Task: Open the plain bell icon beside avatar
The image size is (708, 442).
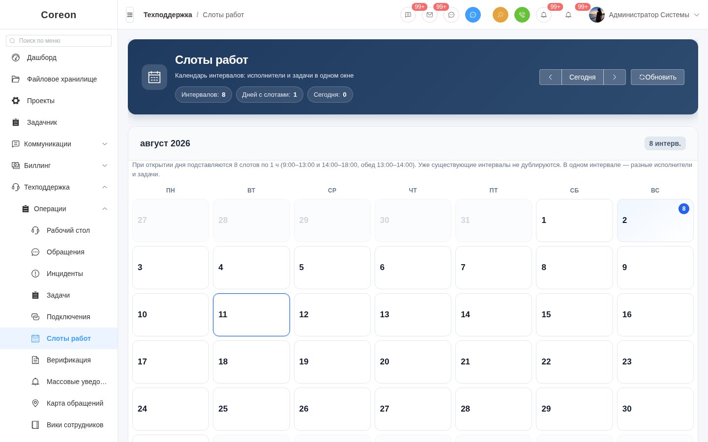Action: tap(568, 15)
